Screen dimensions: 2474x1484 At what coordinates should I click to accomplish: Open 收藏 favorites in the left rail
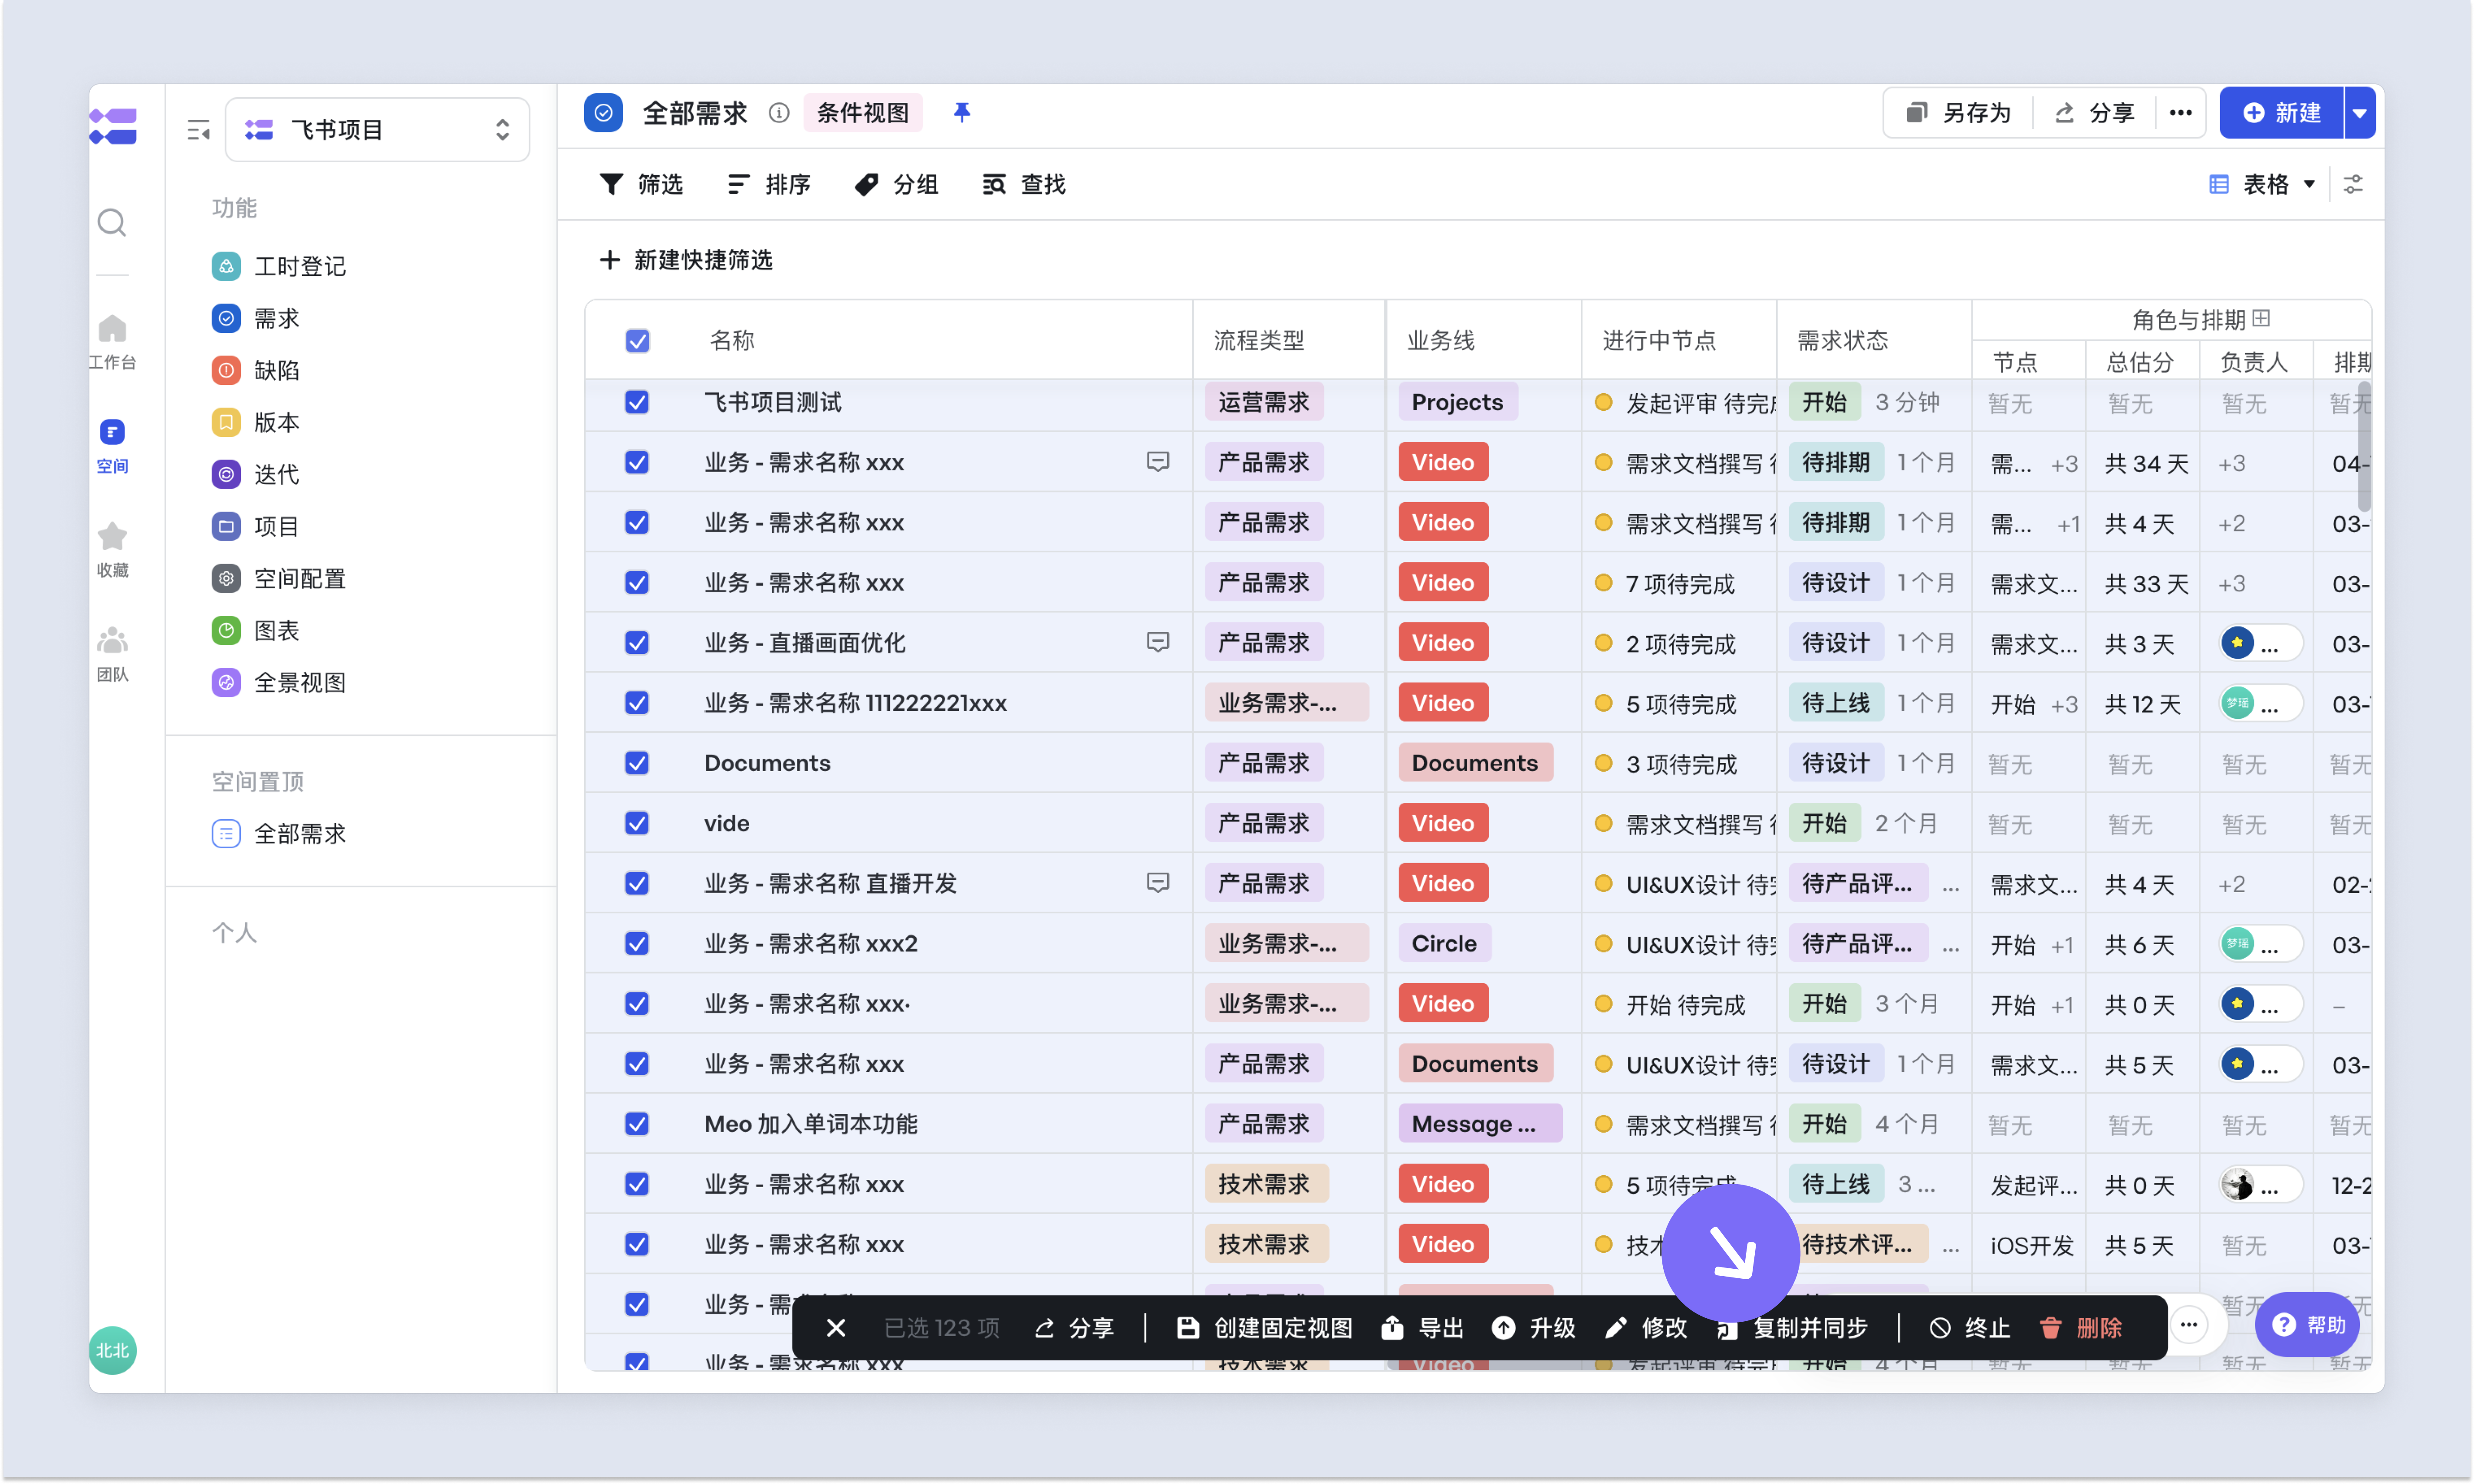point(112,550)
